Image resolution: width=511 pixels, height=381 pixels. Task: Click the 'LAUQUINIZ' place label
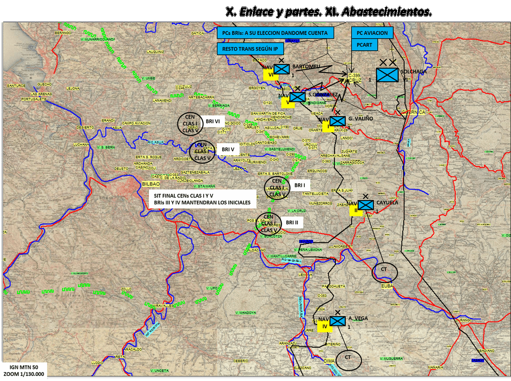(x=155, y=52)
